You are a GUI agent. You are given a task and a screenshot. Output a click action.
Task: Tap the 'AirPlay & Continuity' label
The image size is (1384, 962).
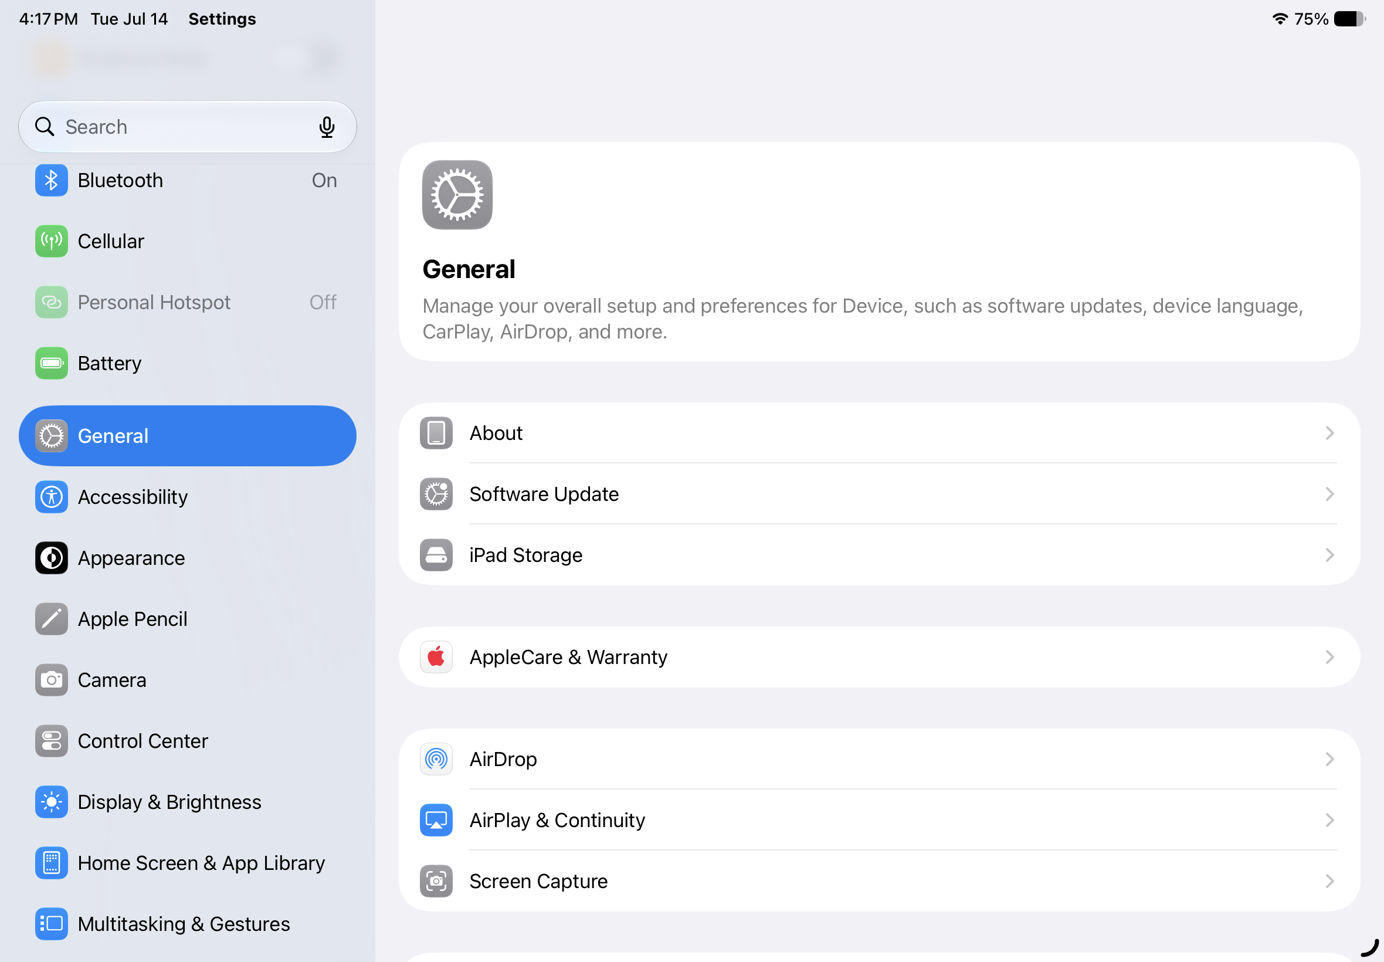coord(557,819)
